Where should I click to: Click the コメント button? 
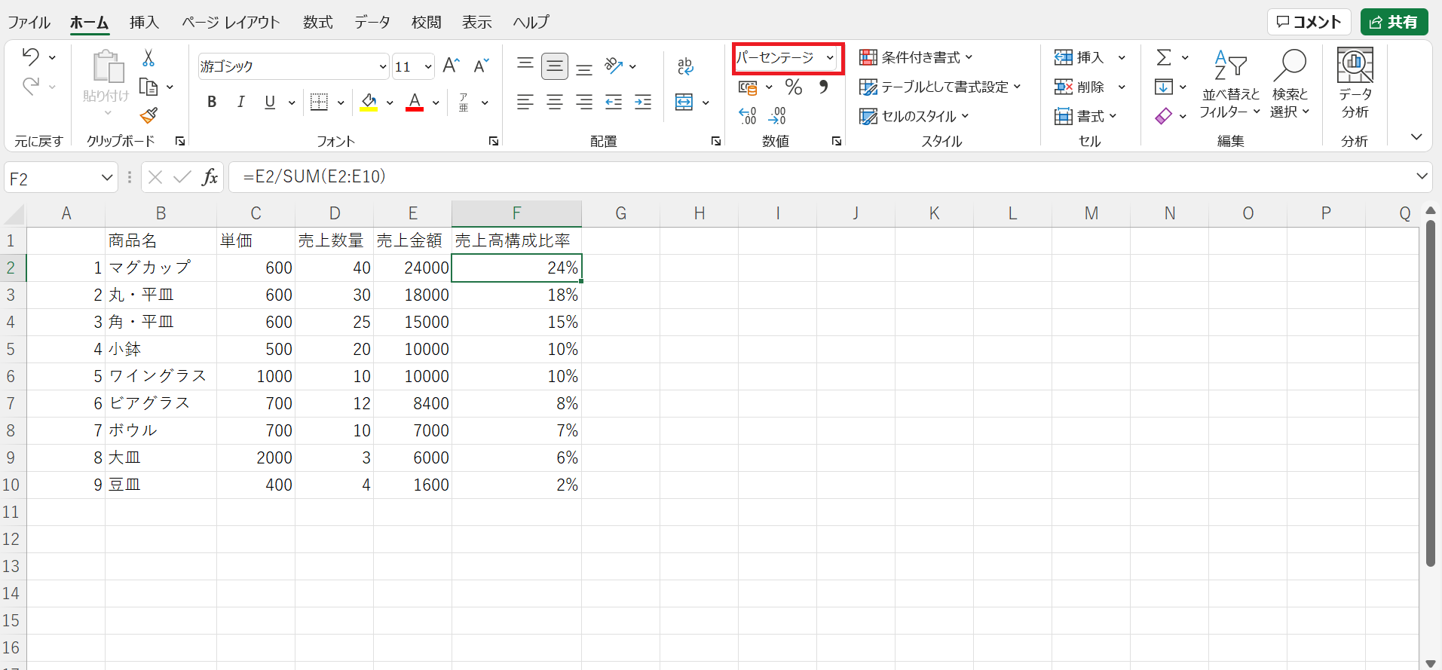[x=1309, y=22]
